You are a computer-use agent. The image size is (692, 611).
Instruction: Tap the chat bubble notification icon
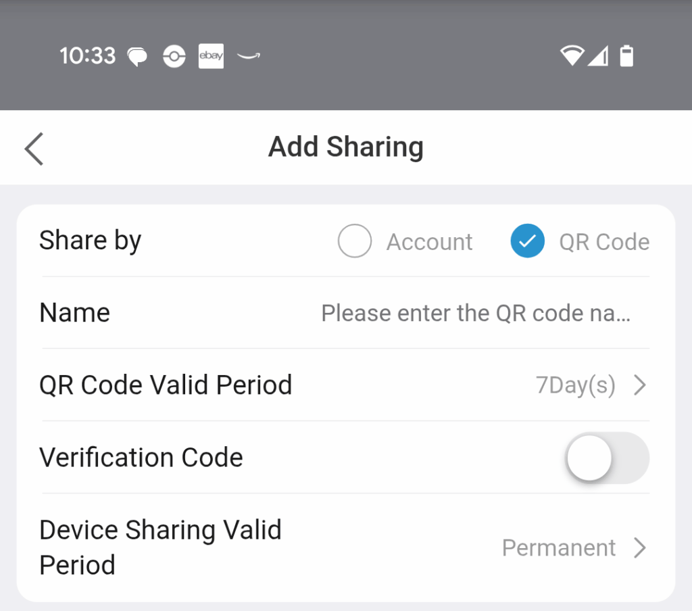click(x=138, y=57)
